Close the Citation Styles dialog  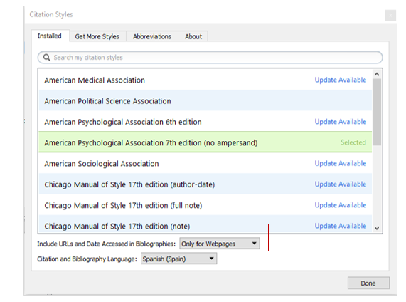pyautogui.click(x=390, y=15)
